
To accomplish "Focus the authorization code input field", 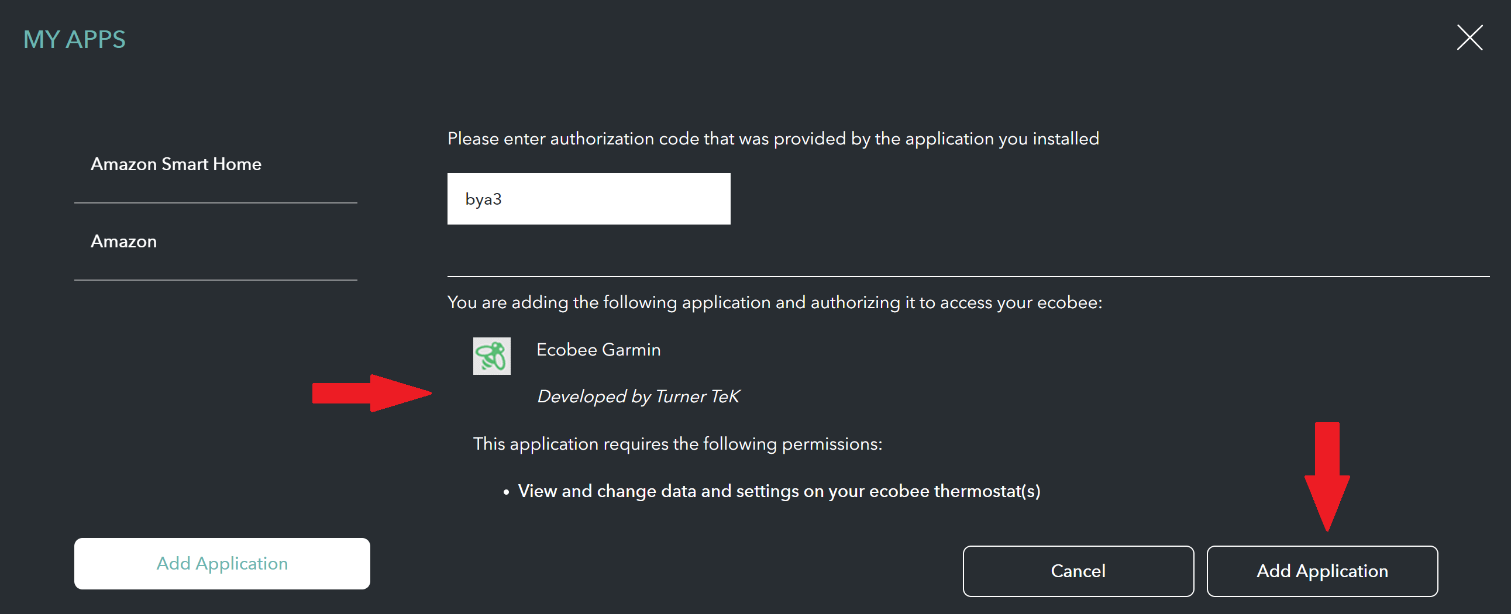I will tap(588, 199).
